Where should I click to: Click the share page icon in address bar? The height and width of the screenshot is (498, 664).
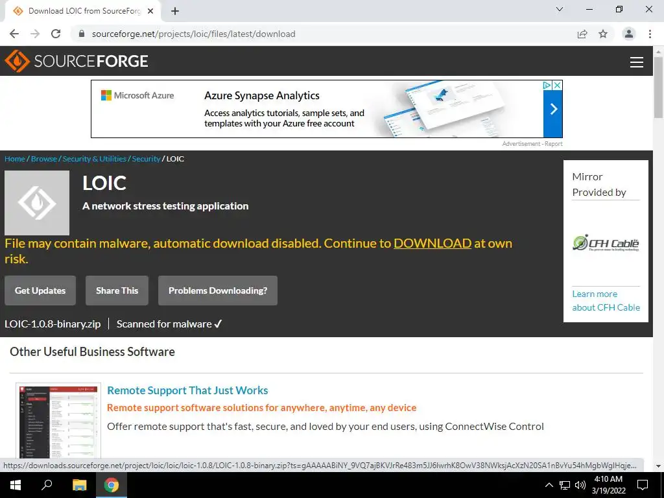click(582, 34)
